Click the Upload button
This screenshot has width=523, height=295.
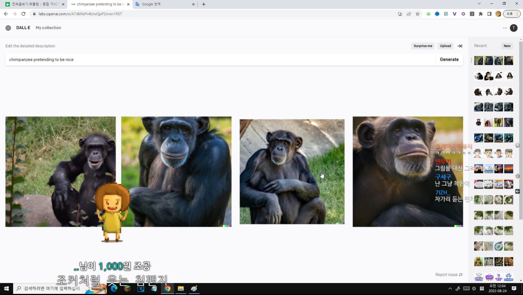click(x=445, y=46)
